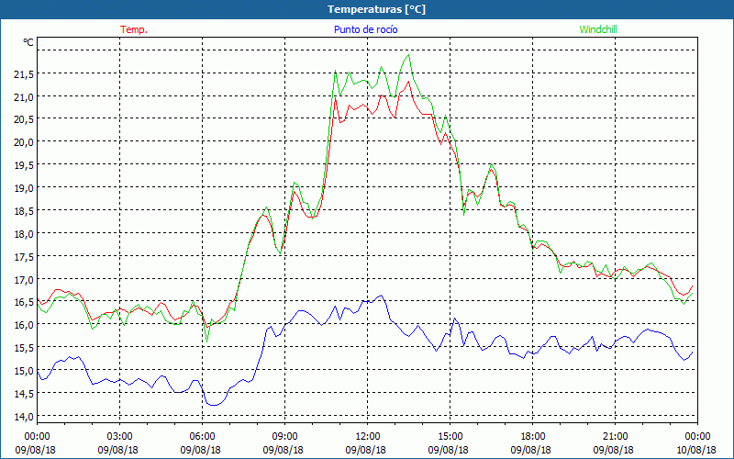Click the 16,0 y-axis value

[24, 325]
